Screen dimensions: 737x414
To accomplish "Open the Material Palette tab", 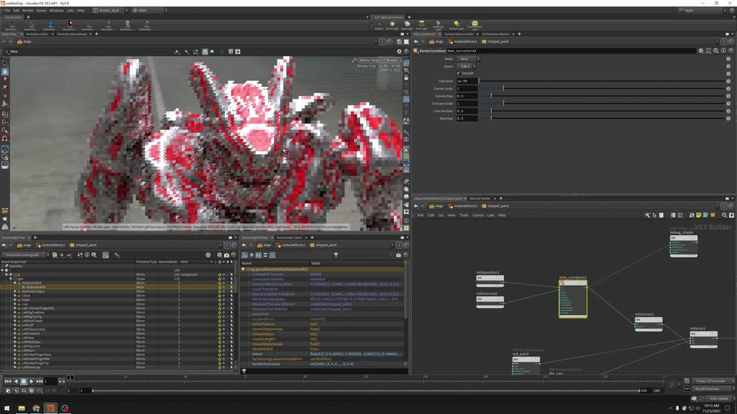I will 480,198.
